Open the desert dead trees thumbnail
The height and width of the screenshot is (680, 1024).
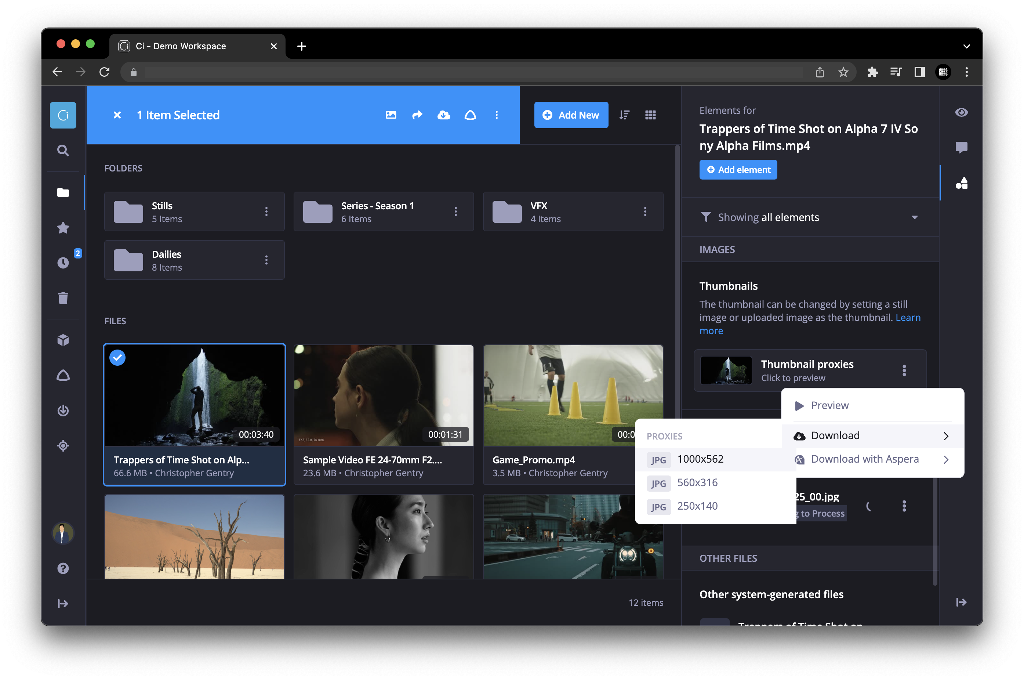point(194,536)
